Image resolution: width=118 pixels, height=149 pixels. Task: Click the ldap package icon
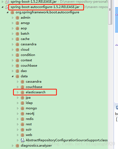tap(22, 103)
